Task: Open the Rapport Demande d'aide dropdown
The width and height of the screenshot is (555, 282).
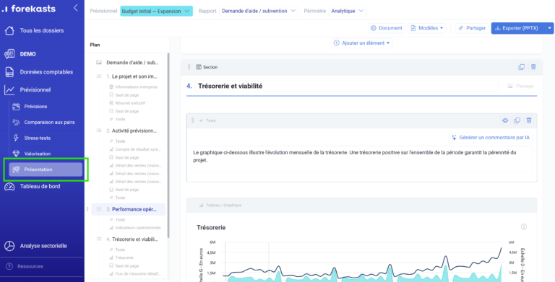Action: coord(259,11)
